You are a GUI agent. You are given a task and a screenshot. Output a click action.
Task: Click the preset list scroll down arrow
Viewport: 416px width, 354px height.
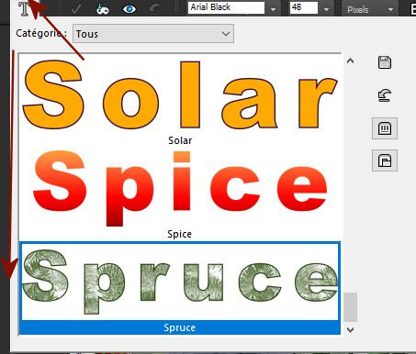click(350, 329)
